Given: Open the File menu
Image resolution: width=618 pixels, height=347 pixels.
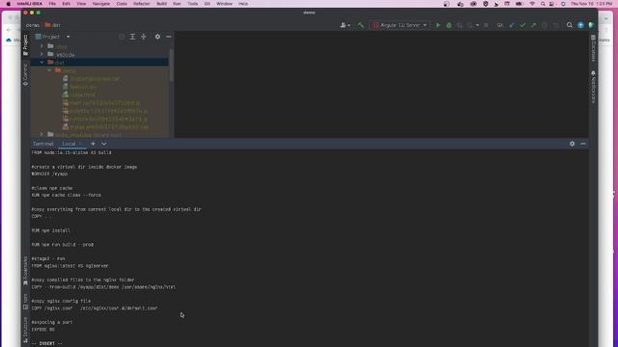Looking at the screenshot, I should (x=52, y=4).
